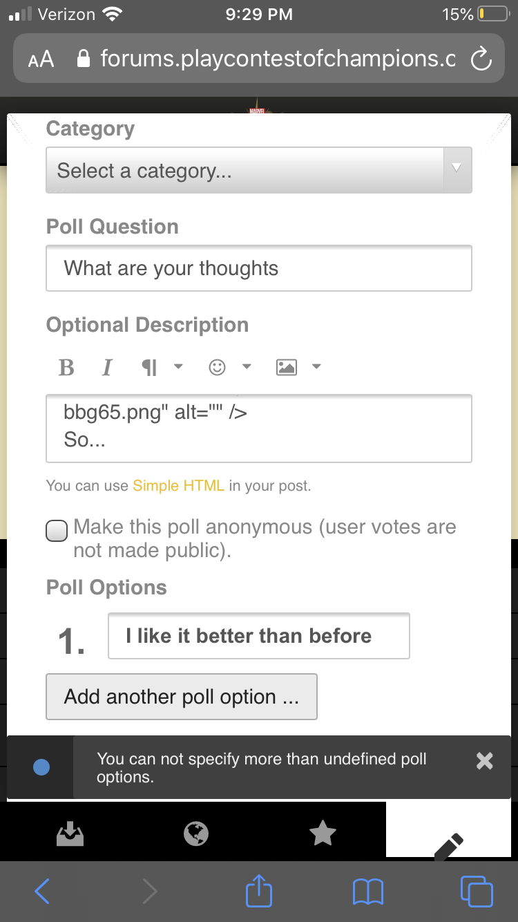The image size is (518, 922).
Task: Toggle bold formatting in description editor
Action: [x=66, y=367]
